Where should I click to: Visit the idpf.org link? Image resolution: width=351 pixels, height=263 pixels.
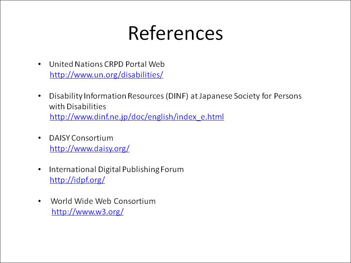click(x=77, y=180)
